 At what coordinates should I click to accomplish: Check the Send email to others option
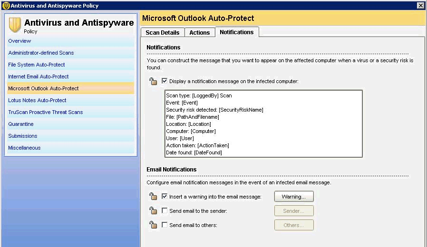point(165,225)
